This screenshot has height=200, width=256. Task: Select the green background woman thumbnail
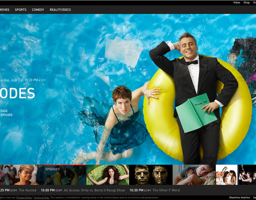pyautogui.click(x=108, y=175)
